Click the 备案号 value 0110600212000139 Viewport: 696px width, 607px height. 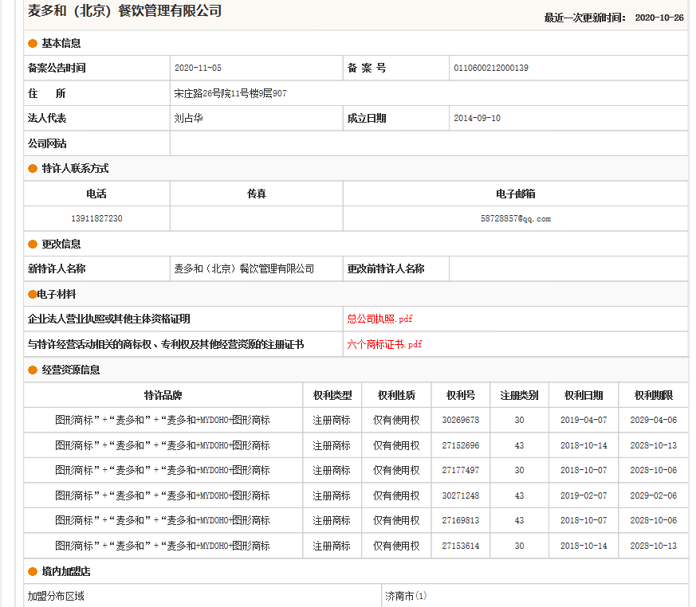pos(490,68)
